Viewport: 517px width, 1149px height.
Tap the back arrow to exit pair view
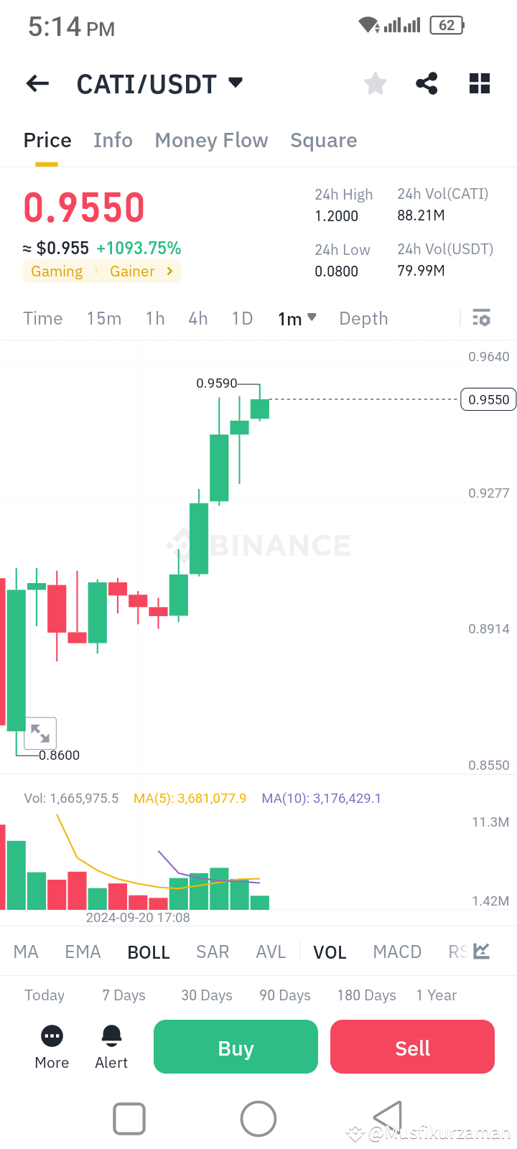point(37,83)
